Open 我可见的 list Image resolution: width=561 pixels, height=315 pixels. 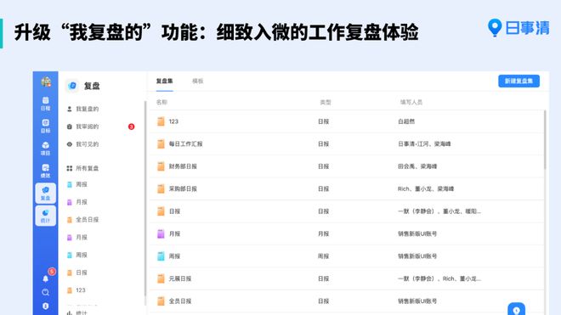click(87, 144)
